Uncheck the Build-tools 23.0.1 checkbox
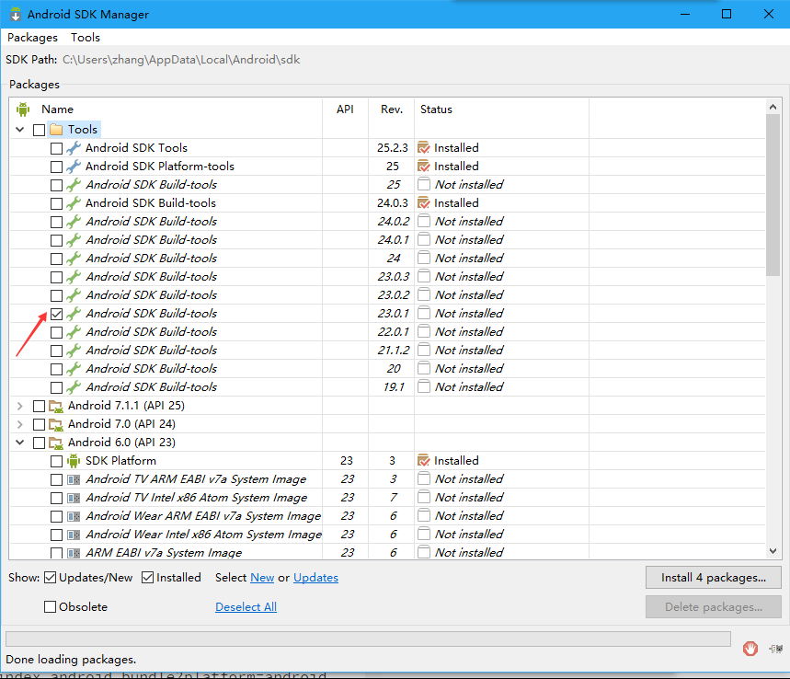 [56, 314]
